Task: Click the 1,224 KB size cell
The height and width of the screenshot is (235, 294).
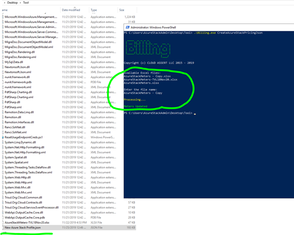Action: tap(130, 17)
